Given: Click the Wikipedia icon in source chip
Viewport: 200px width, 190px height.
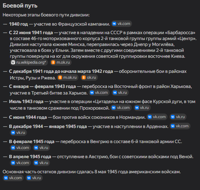Looking at the screenshot, I should click(13, 62).
